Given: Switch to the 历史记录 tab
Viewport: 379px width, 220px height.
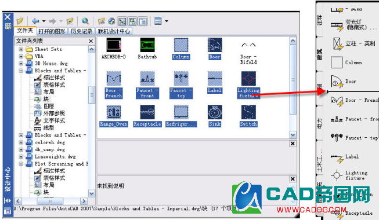Looking at the screenshot, I should 82,31.
